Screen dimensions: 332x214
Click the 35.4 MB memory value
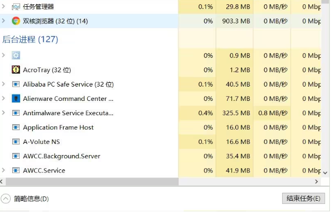point(238,156)
